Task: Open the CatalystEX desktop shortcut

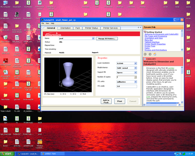Action: [17, 16]
